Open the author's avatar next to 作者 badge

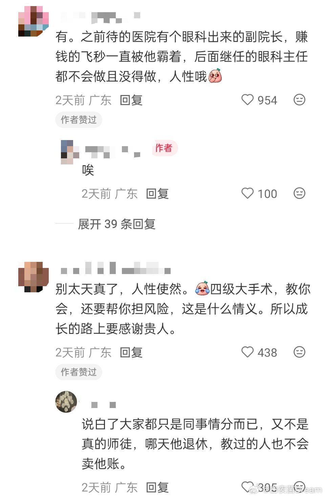pyautogui.click(x=70, y=152)
